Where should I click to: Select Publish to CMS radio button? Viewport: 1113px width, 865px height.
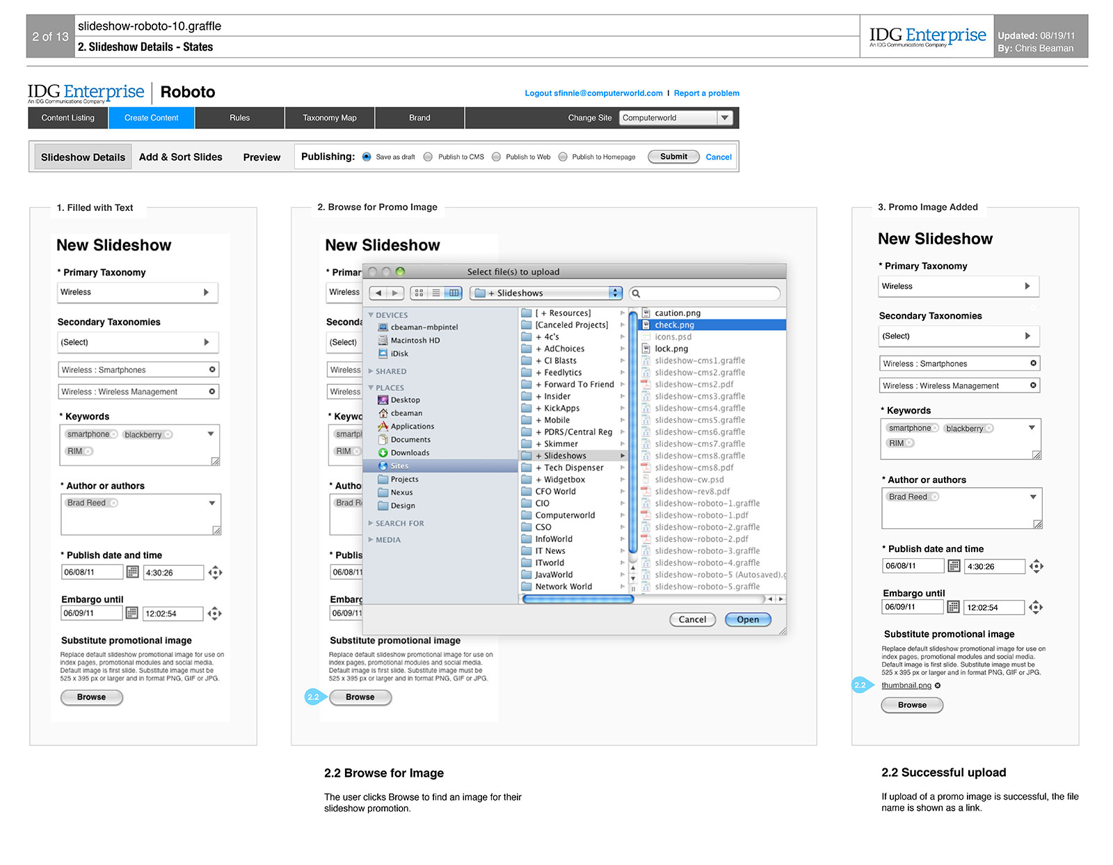tap(428, 157)
